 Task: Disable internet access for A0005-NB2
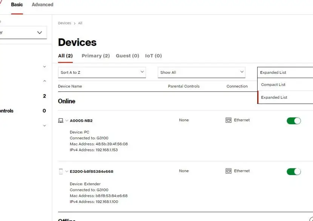click(294, 120)
